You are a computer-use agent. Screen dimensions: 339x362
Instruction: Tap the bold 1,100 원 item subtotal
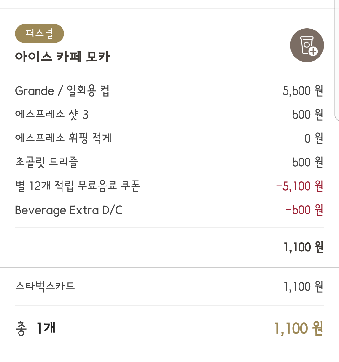pyautogui.click(x=303, y=247)
